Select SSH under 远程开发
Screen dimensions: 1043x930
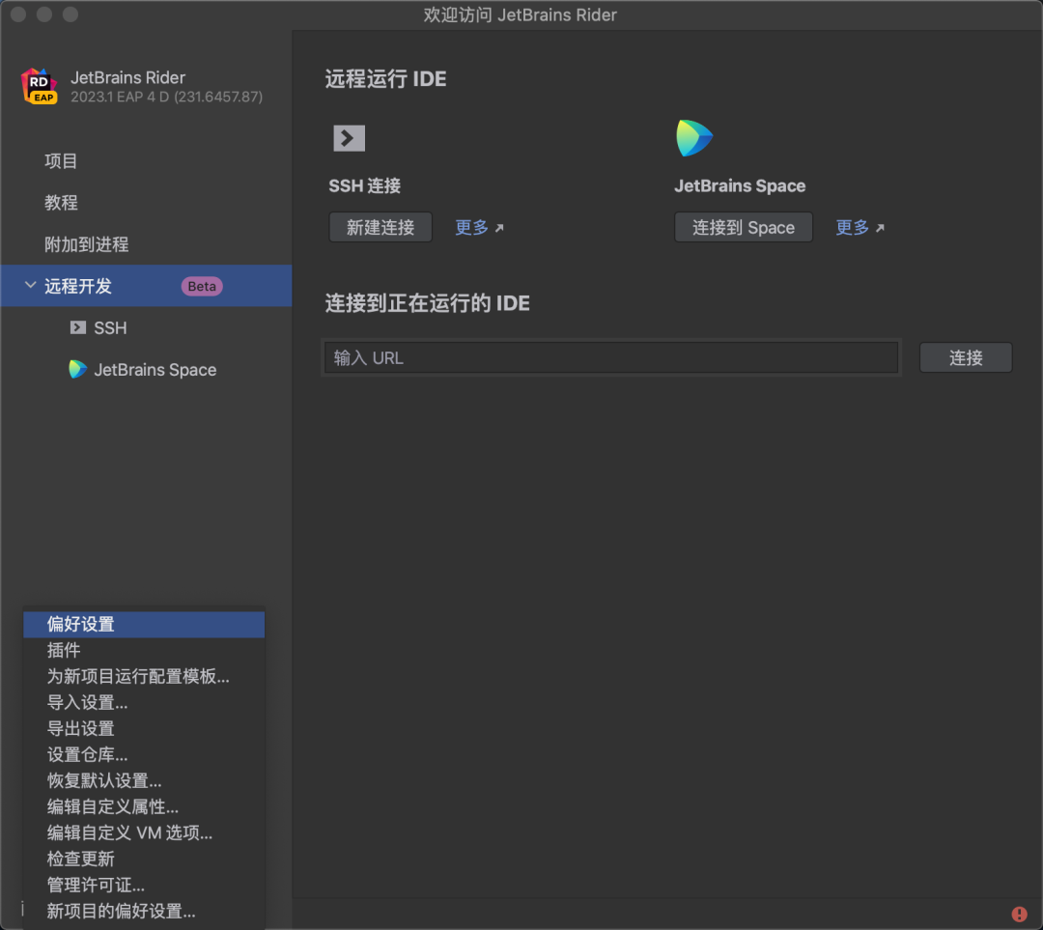[147, 328]
